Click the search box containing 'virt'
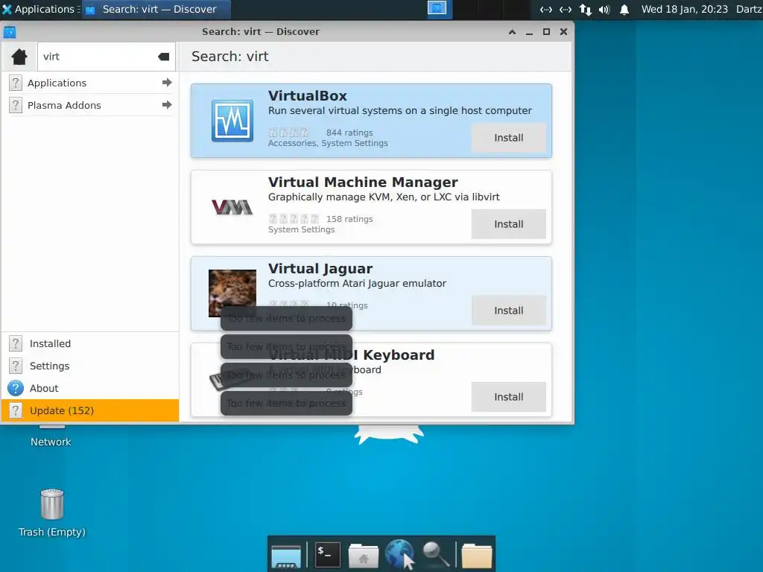This screenshot has height=572, width=763. [x=106, y=57]
